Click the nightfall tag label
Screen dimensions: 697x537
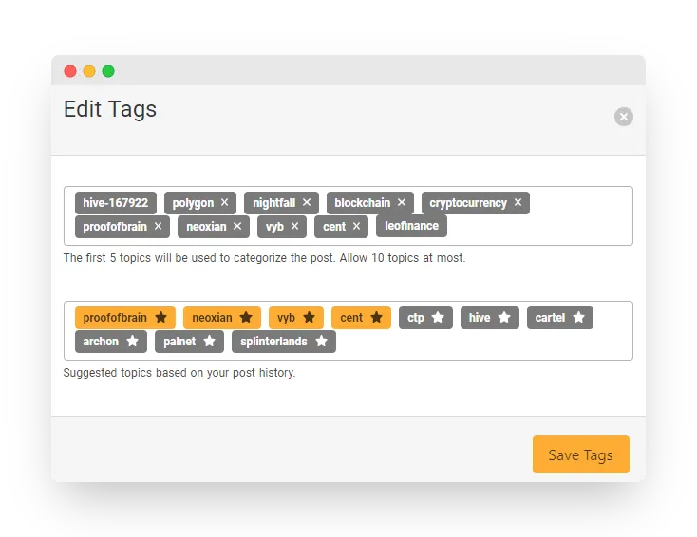pyautogui.click(x=273, y=203)
